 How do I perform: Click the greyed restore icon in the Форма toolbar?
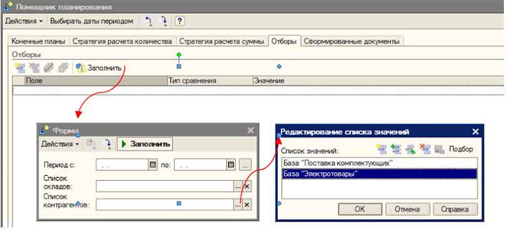(x=91, y=144)
